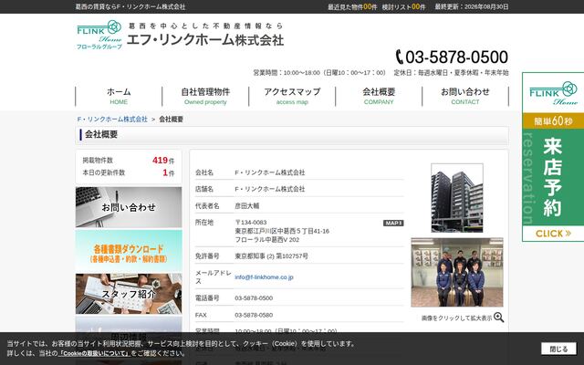Screen dimensions: 584x365
Task: Click the 〒134-0083 postal code text
Action: coord(251,223)
